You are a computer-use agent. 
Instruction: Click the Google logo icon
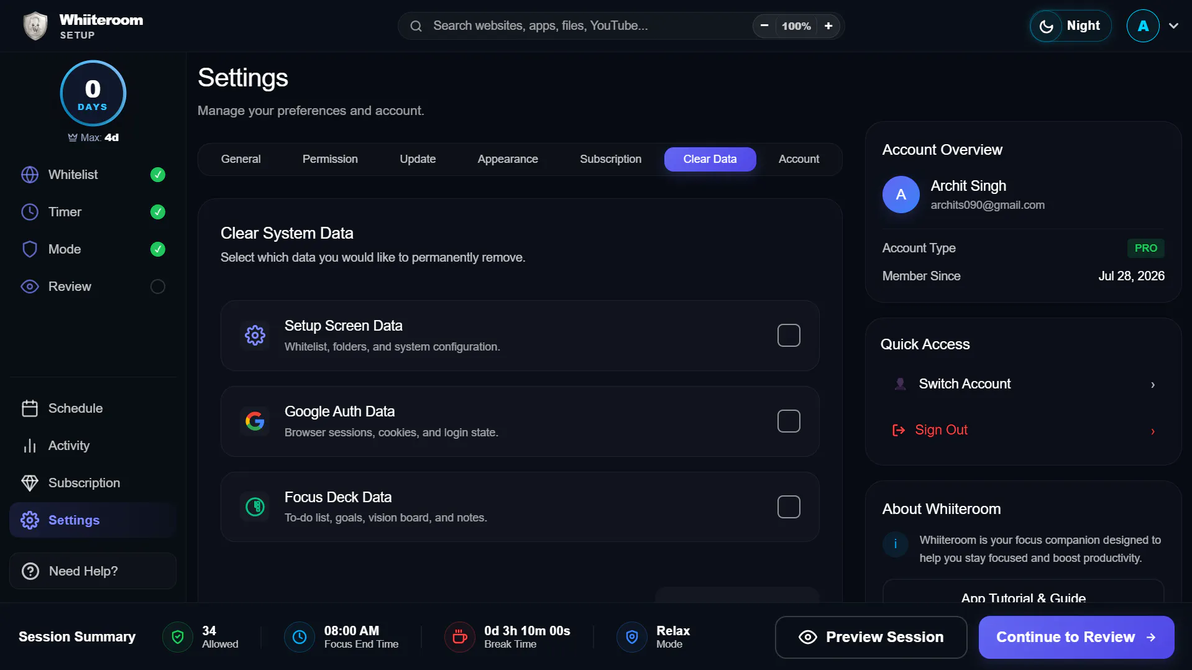pos(255,421)
